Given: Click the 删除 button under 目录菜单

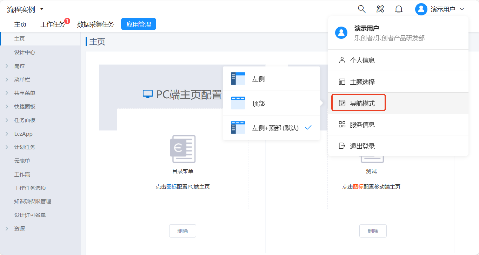Looking at the screenshot, I should point(182,231).
